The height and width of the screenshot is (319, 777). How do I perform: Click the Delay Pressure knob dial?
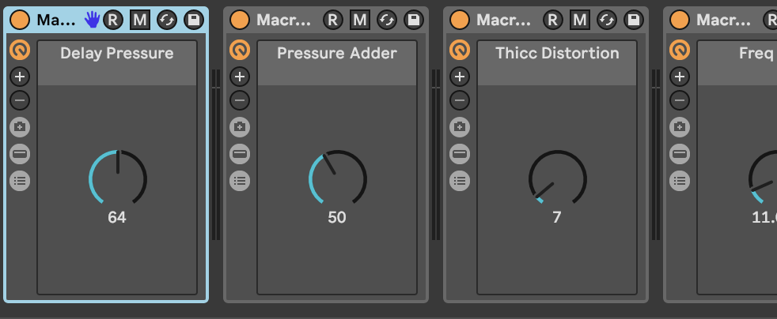[117, 178]
